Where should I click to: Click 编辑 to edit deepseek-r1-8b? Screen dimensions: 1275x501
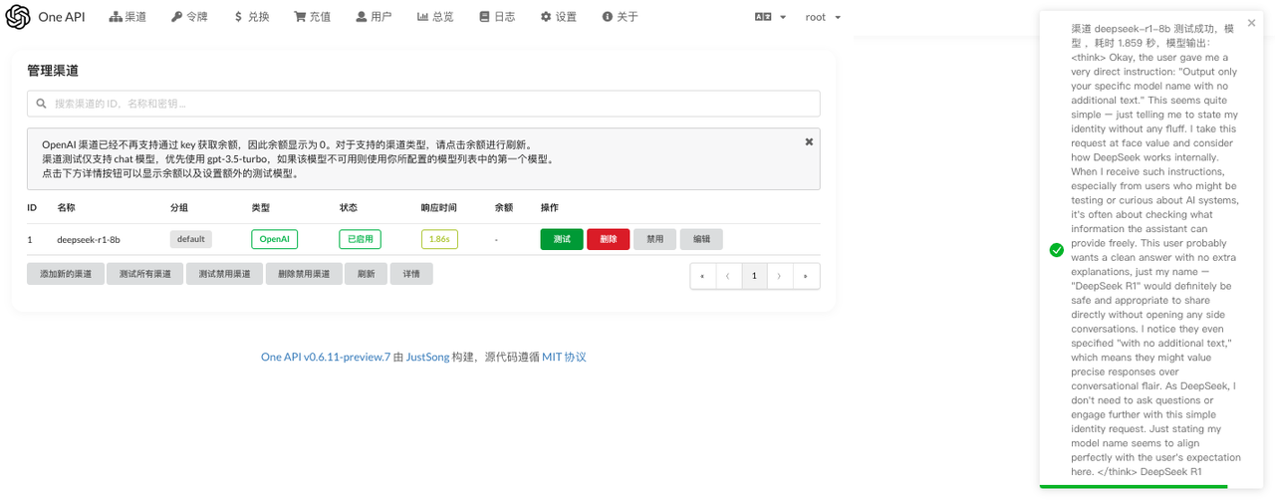click(701, 239)
